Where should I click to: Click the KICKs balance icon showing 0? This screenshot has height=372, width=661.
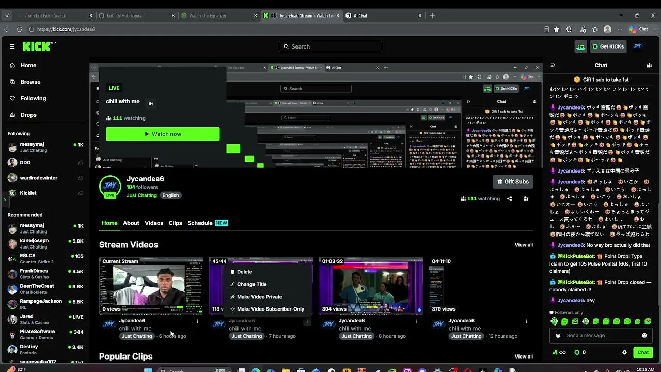[580, 352]
